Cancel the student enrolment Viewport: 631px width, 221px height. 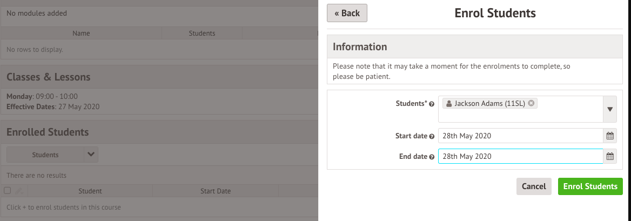534,186
